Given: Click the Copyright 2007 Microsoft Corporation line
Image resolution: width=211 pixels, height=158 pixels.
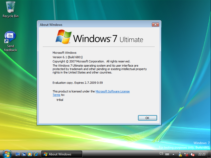Looking at the screenshot, I should [x=91, y=61].
